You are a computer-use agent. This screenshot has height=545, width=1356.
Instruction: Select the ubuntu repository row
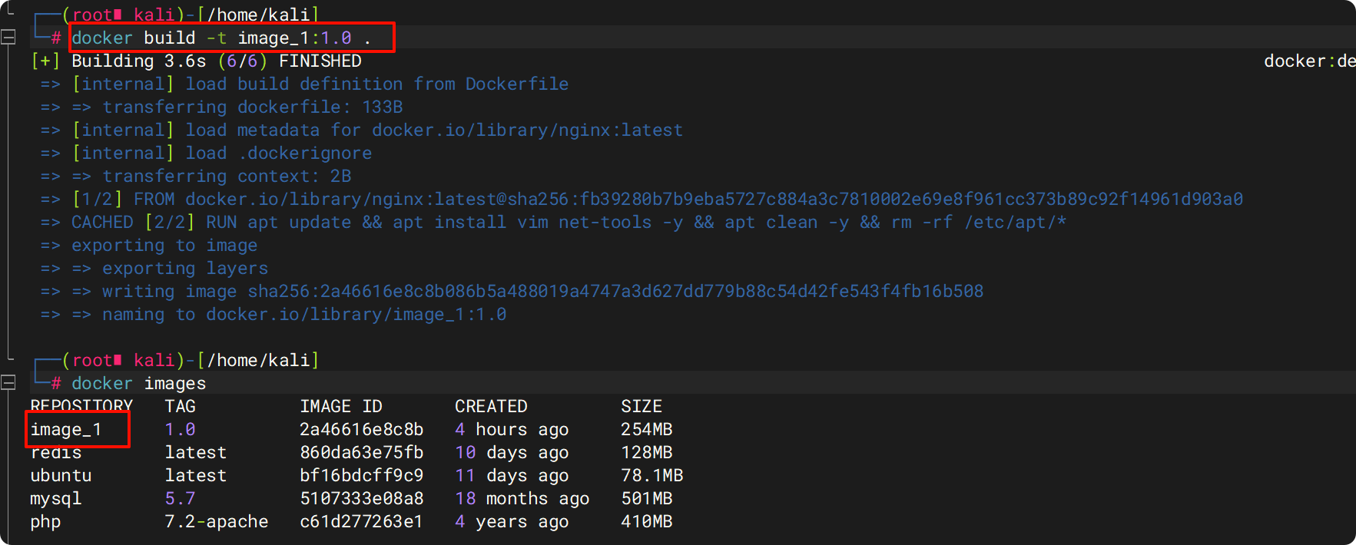point(61,476)
